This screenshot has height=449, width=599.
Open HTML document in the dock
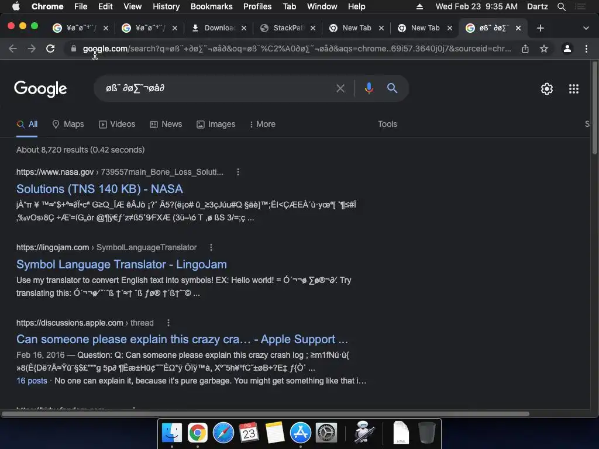tap(401, 433)
